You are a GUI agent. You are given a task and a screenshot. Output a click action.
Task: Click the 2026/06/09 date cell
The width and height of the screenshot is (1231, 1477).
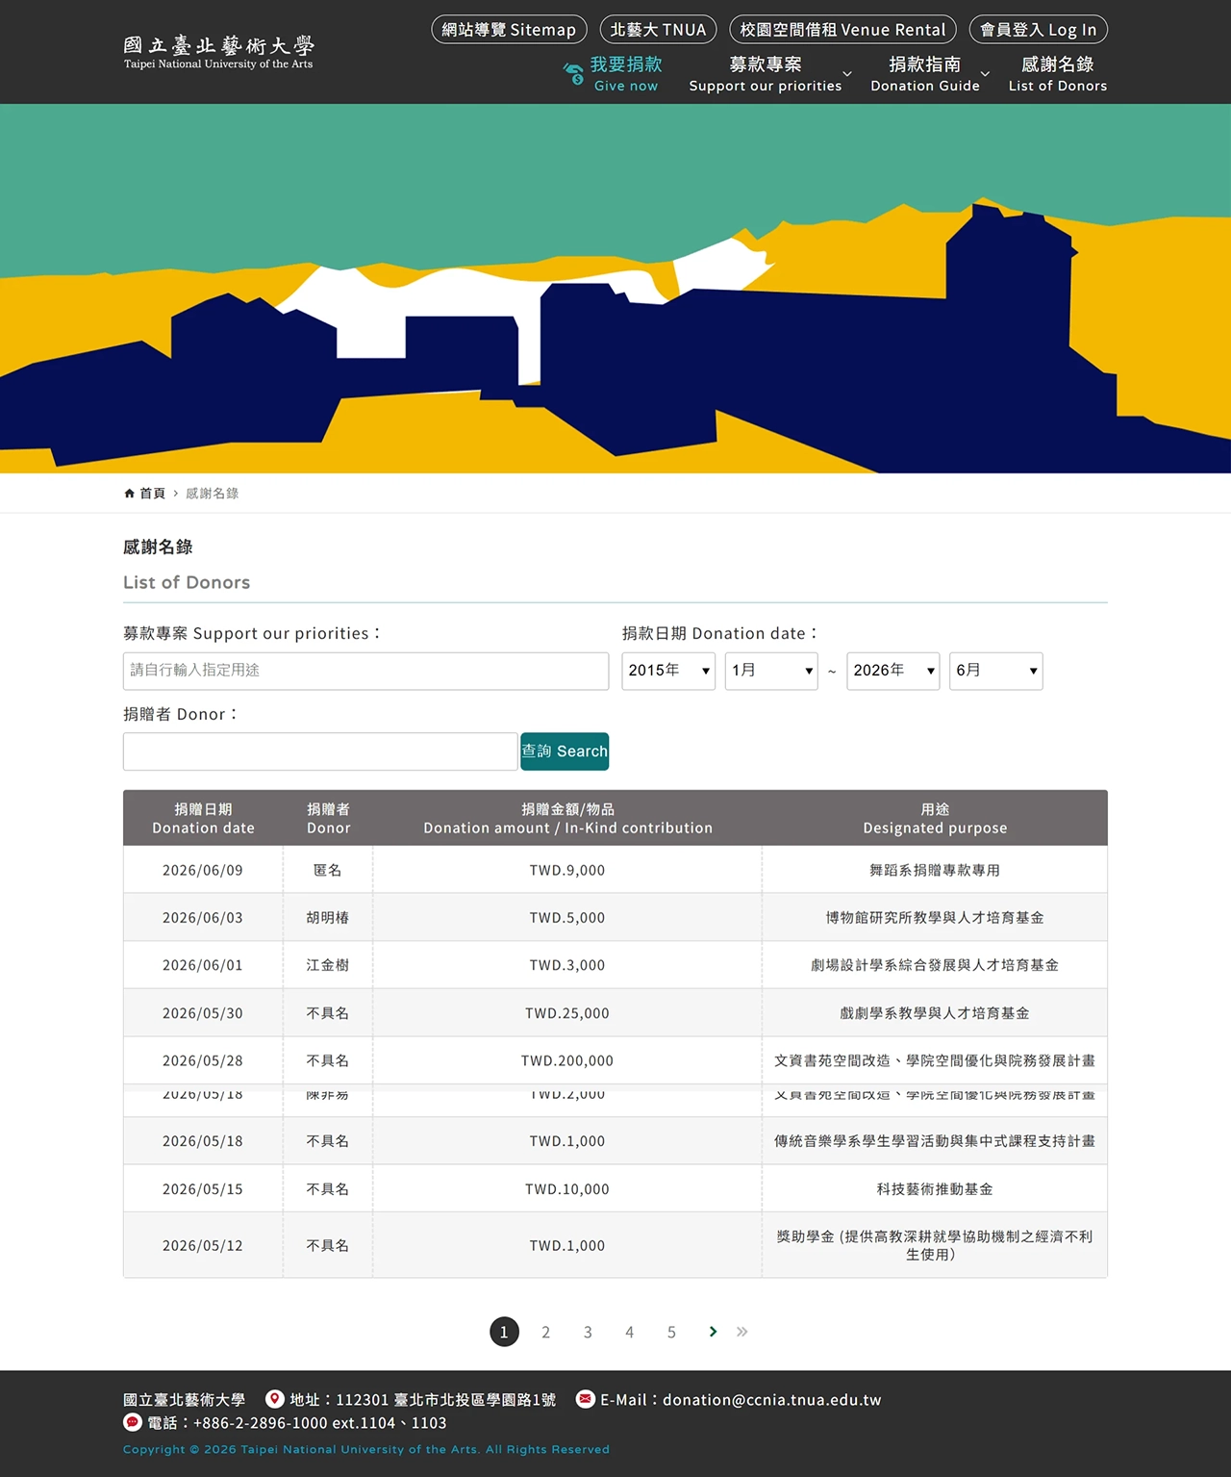coord(203,870)
